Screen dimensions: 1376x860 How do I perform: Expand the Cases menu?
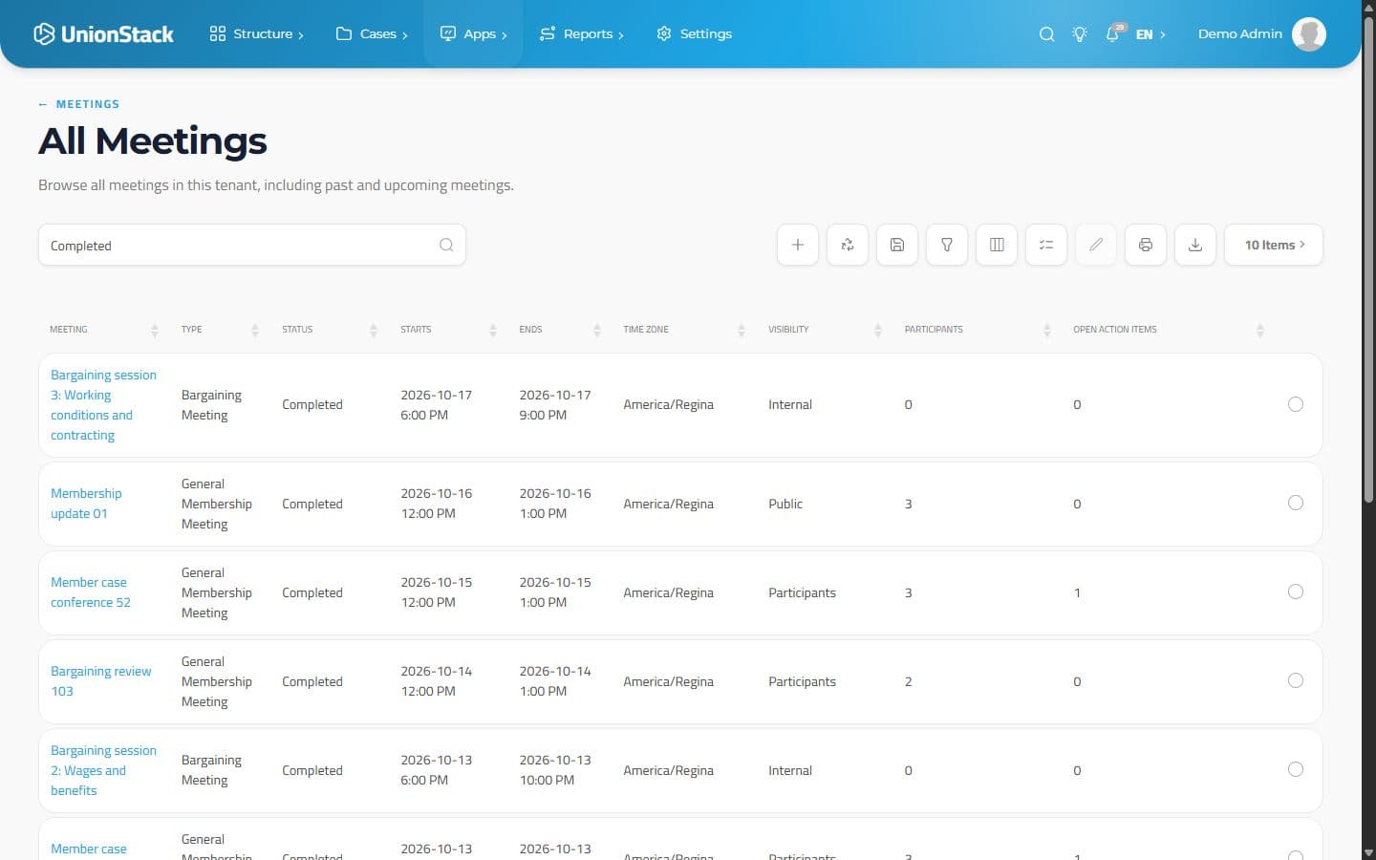(x=372, y=33)
